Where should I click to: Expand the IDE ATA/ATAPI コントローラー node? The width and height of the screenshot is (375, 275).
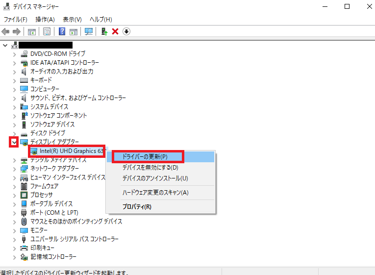click(14, 63)
